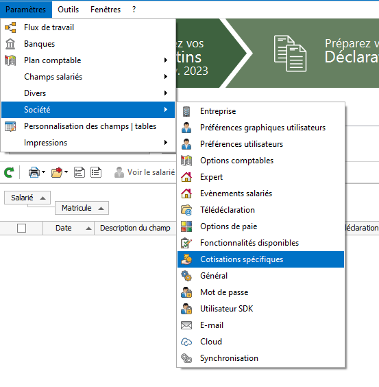379x387 pixels.
Task: Toggle sort arrow on Date column
Action: [x=89, y=228]
